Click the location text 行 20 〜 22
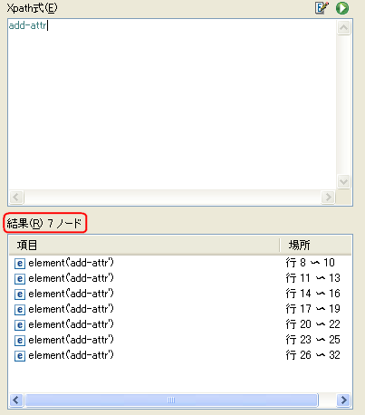This screenshot has width=365, height=415. coord(312,324)
